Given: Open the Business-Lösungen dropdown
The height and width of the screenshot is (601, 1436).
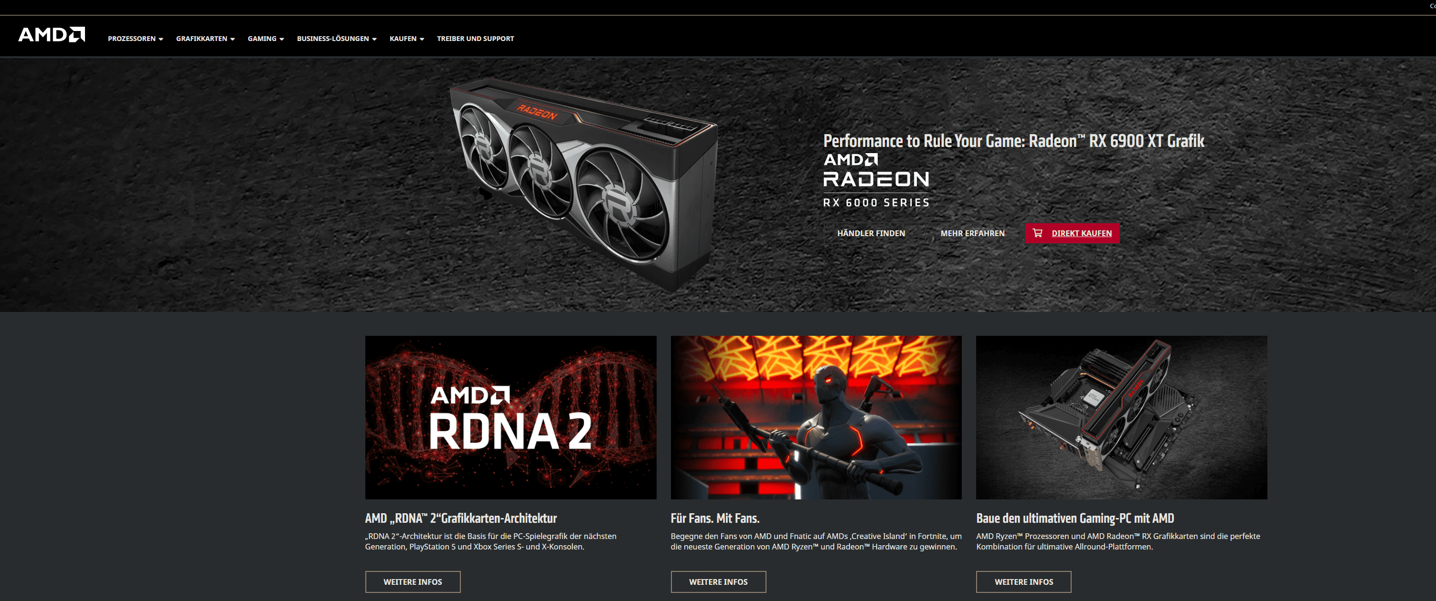Looking at the screenshot, I should point(337,39).
